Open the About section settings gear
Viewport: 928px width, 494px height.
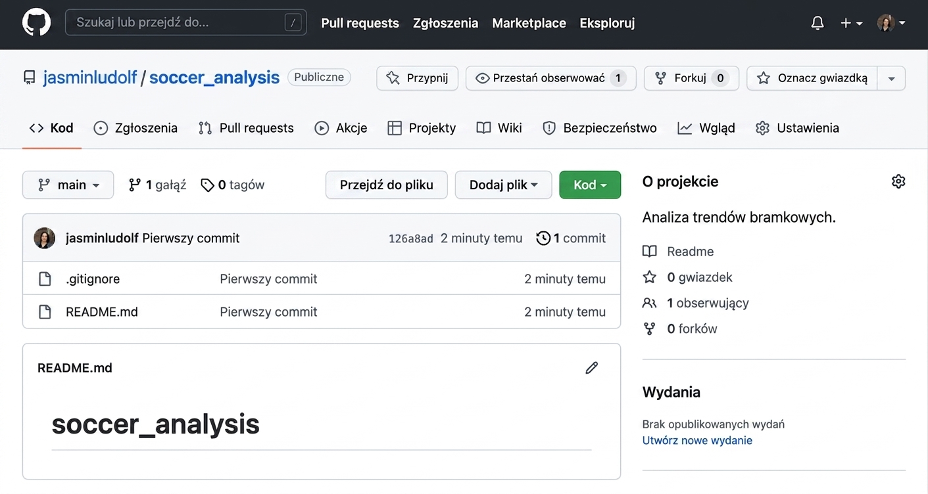898,181
